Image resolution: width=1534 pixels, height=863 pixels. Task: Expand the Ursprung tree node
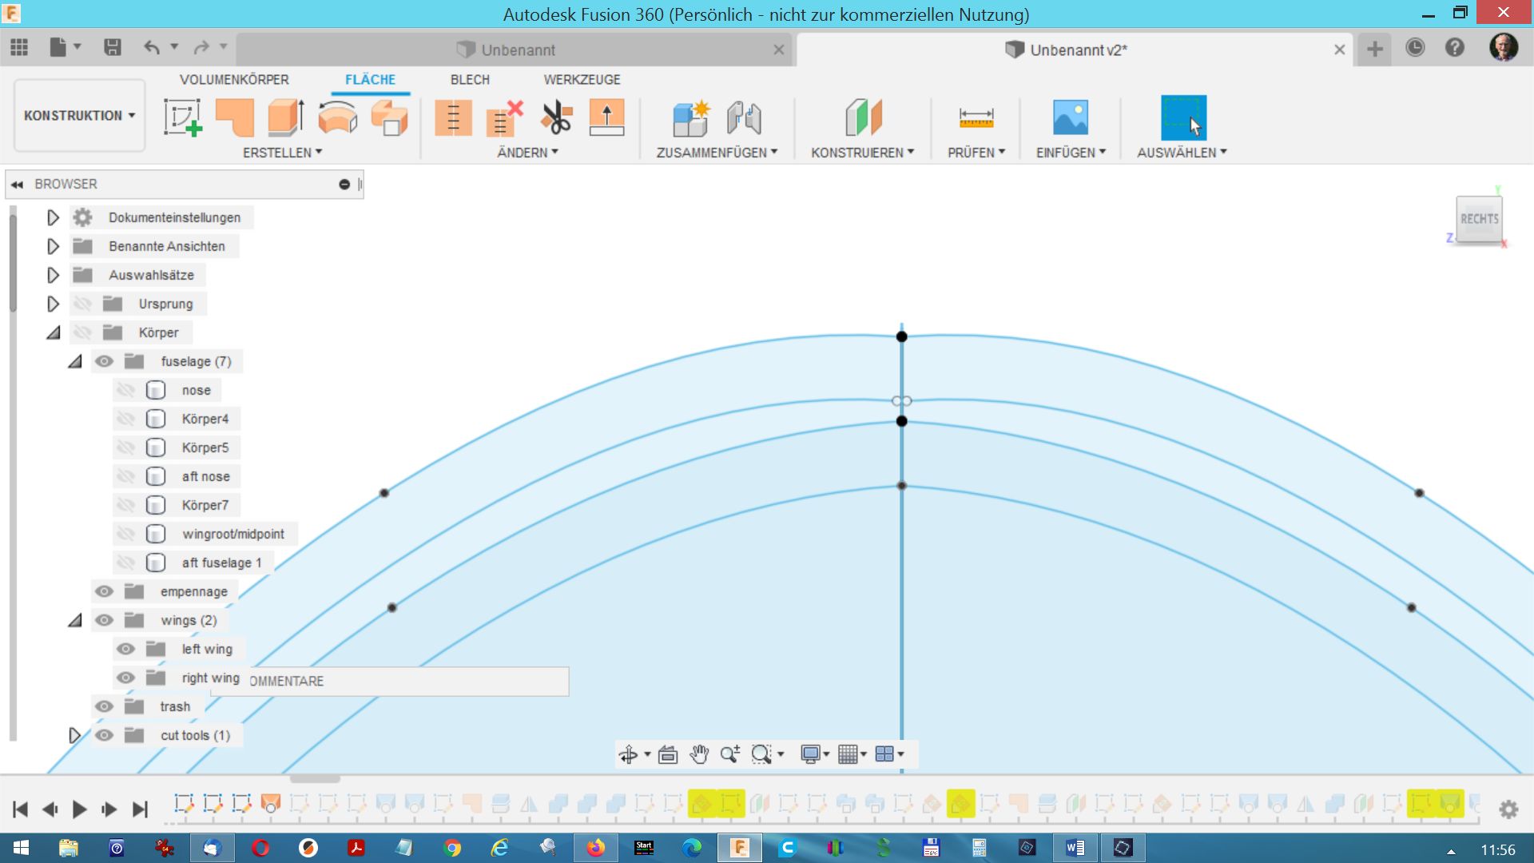click(x=53, y=304)
